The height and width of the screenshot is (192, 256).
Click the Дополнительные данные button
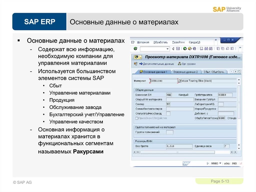coord(156,64)
